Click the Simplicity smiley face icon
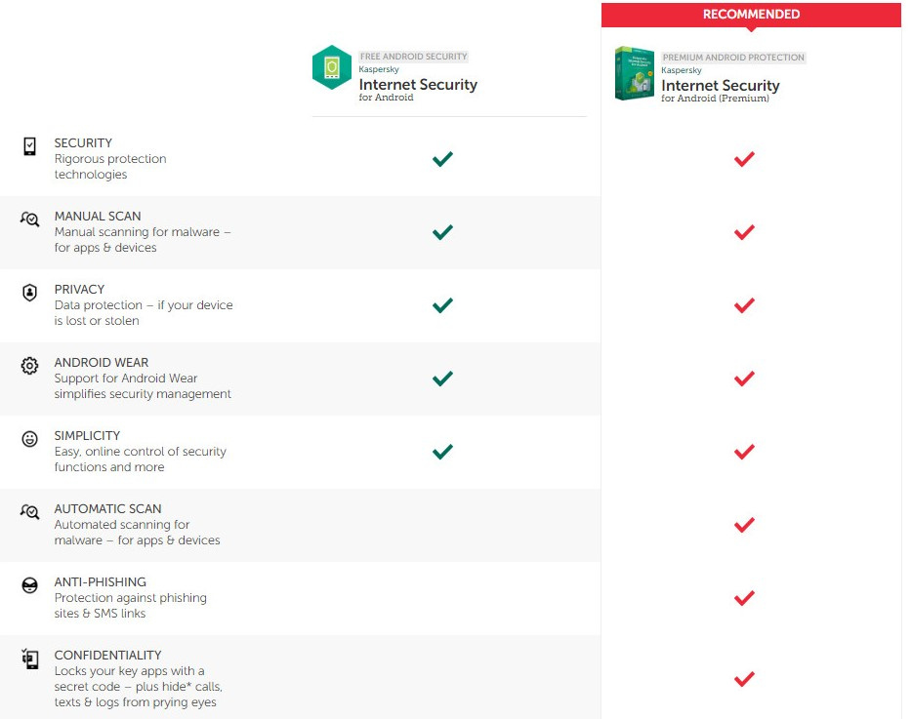 coord(30,439)
